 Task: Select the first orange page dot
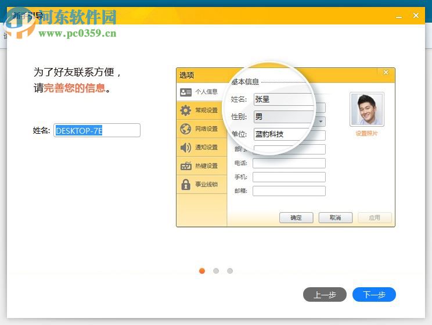coord(202,271)
